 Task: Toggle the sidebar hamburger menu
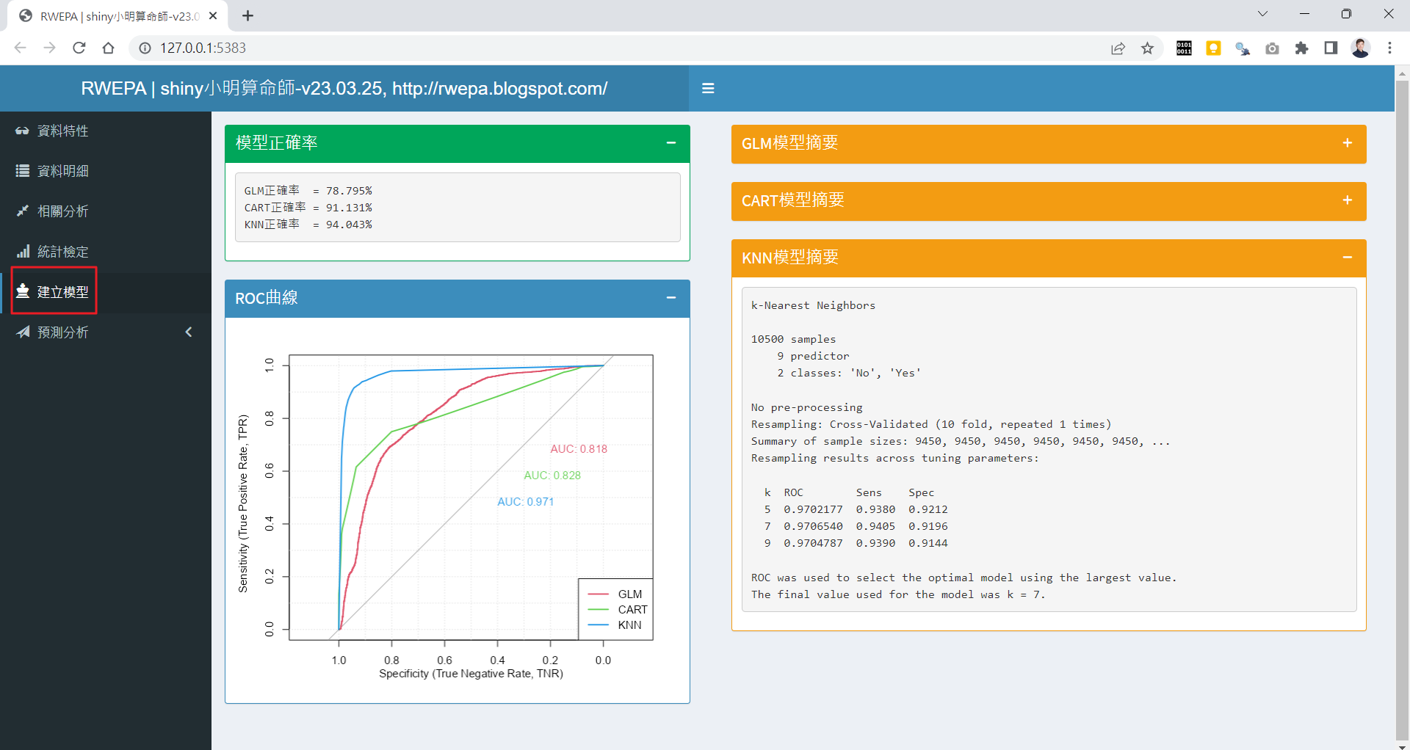pyautogui.click(x=708, y=88)
